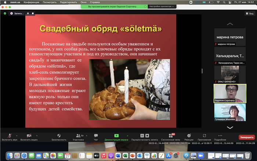Click the Вид view button

[249, 13]
